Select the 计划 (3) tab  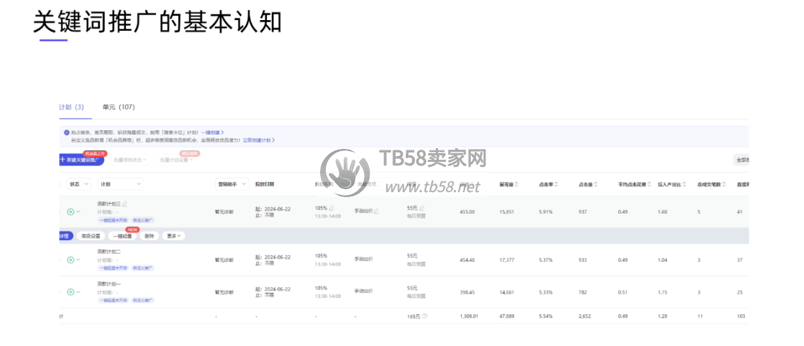(71, 107)
